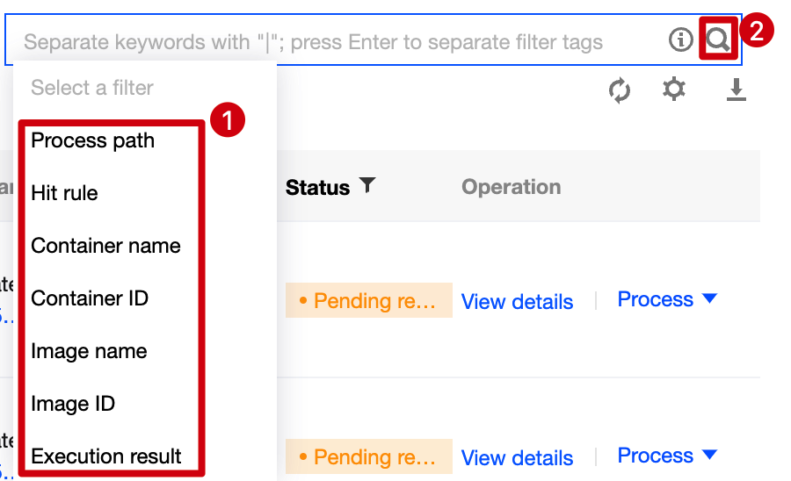Click the info circle icon in search bar
Screen dimensions: 791x481
(x=680, y=40)
